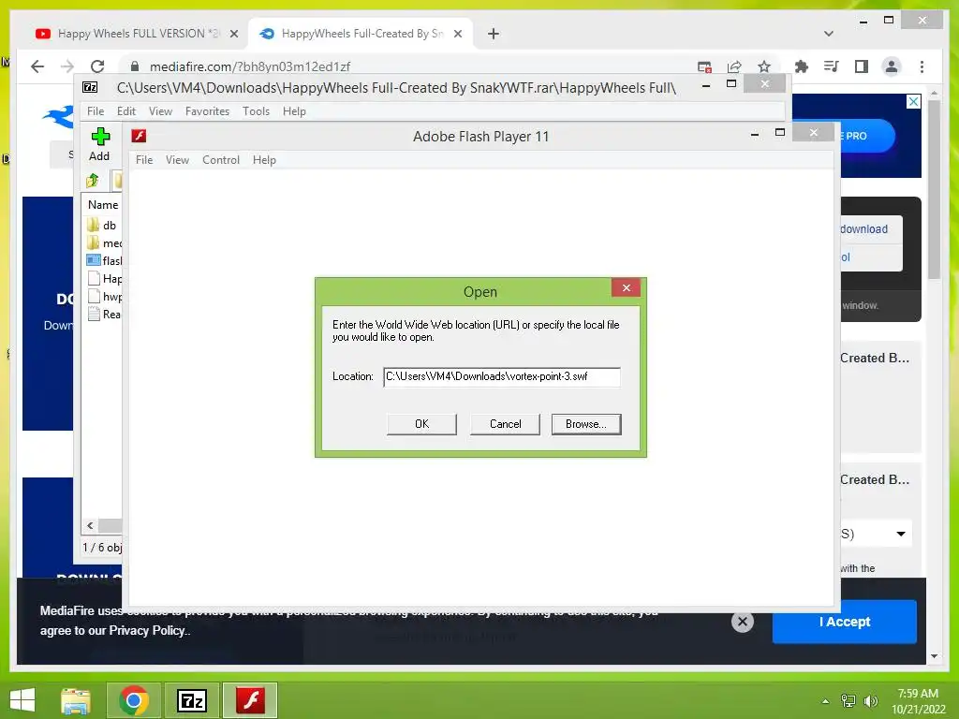Open 7-Zip Favorites menu

(x=207, y=111)
